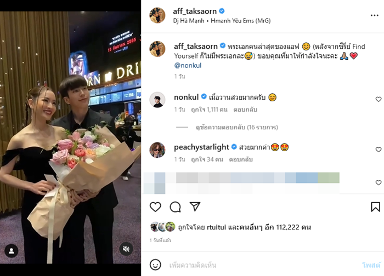Screen dimensions: 384x276
Task: View nonkul's profile picture
Action: 157,100
